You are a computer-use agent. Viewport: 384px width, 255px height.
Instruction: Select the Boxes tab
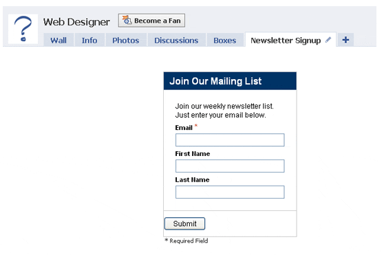[225, 40]
